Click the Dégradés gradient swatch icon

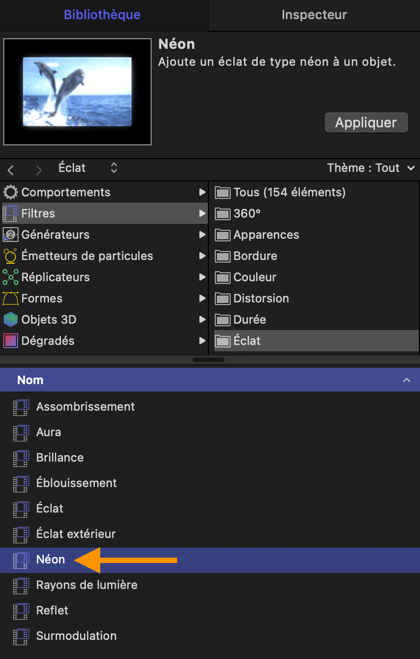[11, 341]
